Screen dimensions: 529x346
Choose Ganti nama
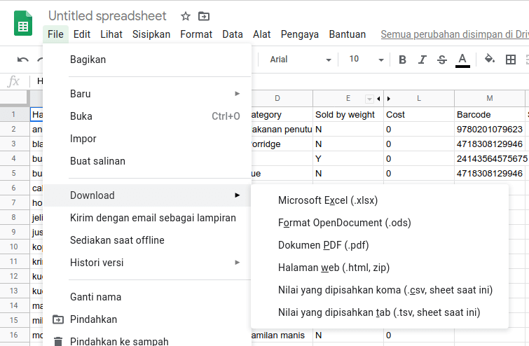(147, 297)
